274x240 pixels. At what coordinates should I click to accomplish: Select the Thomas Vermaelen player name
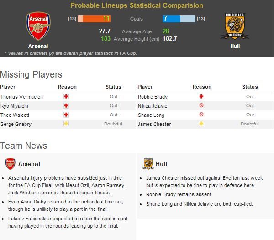21,97
